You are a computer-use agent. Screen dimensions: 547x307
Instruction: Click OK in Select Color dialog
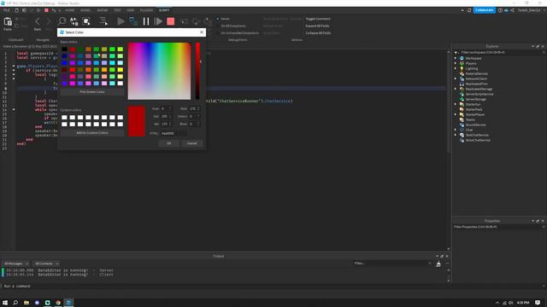[169, 143]
